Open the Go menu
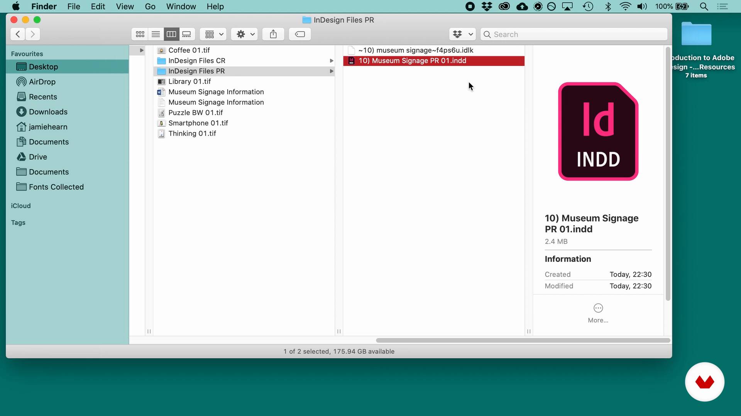The image size is (741, 416). pos(150,7)
